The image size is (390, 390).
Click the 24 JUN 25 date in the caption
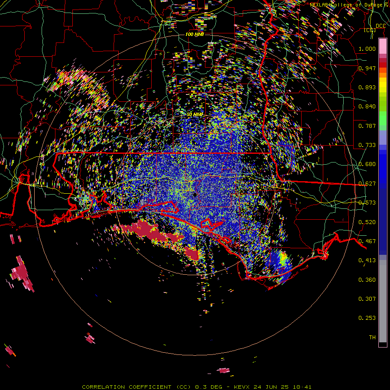[x=271, y=387]
